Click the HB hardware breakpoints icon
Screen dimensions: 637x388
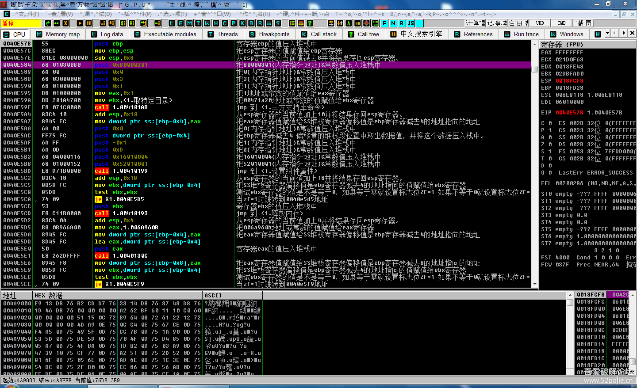pos(358,23)
